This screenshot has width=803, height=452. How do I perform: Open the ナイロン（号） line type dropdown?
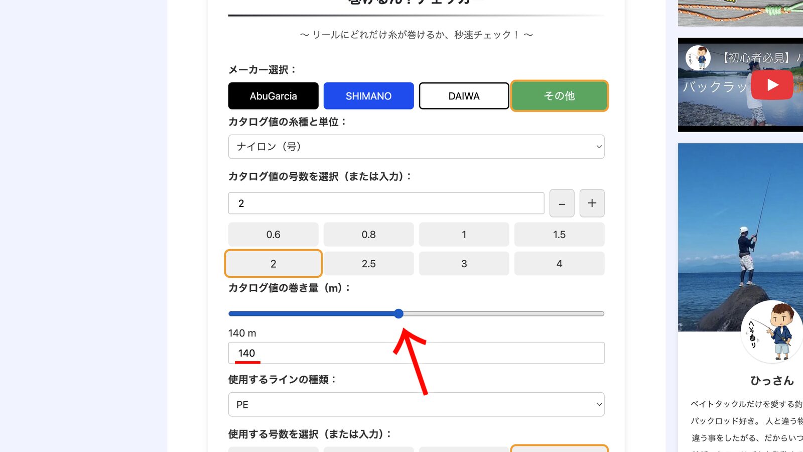[416, 147]
